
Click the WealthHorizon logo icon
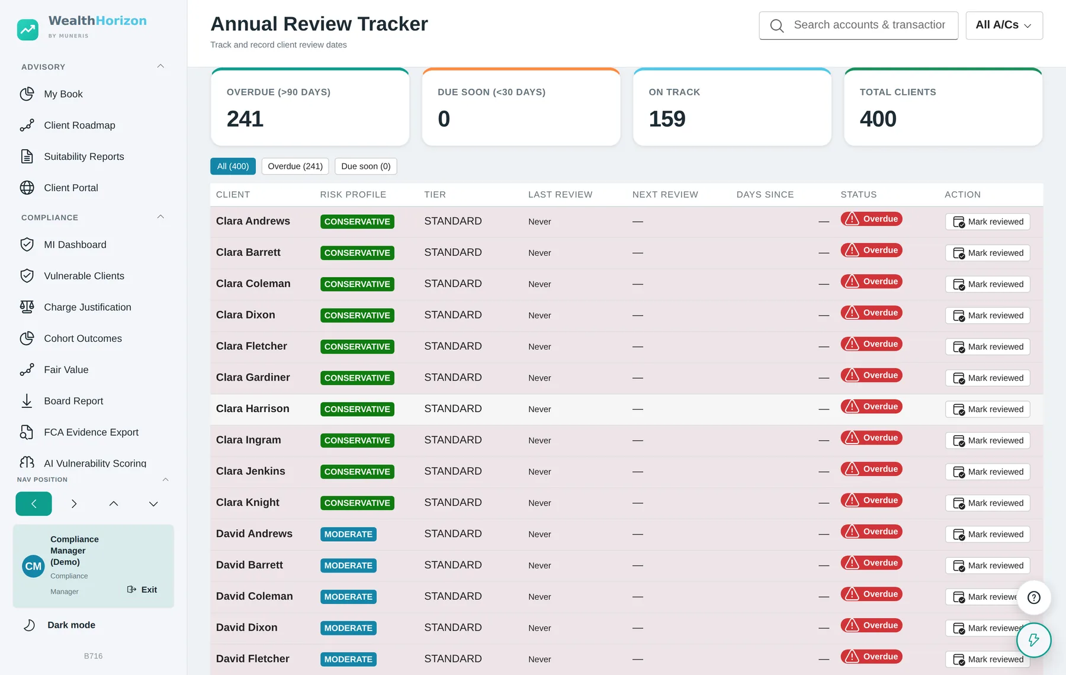click(x=28, y=29)
